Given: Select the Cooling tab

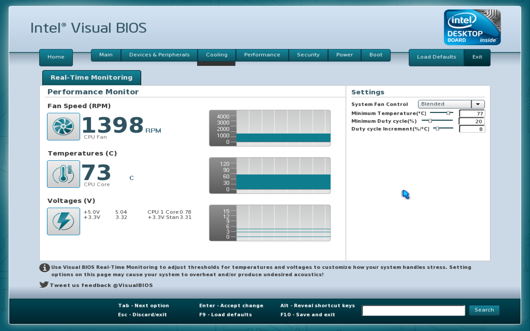Looking at the screenshot, I should click(x=217, y=55).
